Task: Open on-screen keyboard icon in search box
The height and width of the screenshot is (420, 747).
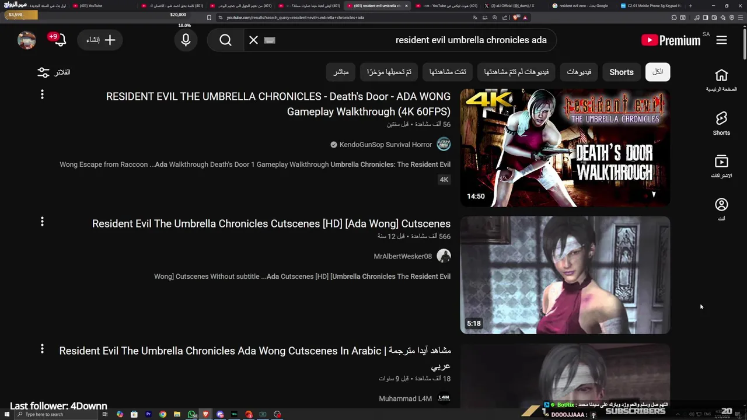Action: [269, 40]
